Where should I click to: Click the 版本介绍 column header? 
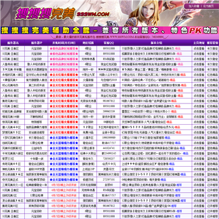click(x=156, y=43)
